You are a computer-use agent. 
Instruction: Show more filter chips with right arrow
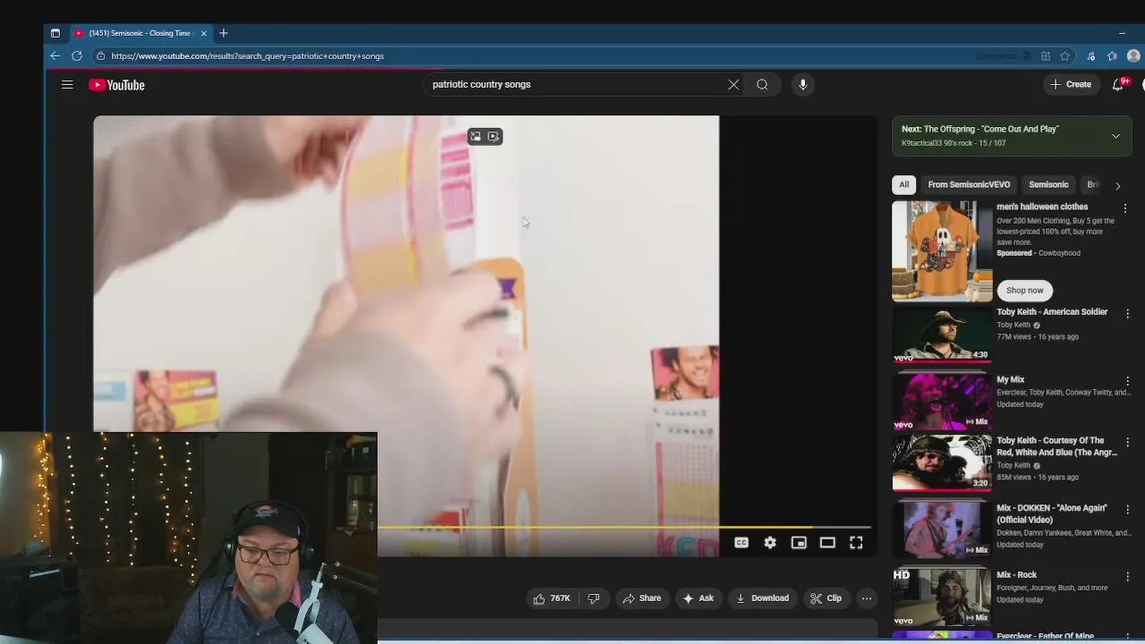click(x=1117, y=186)
